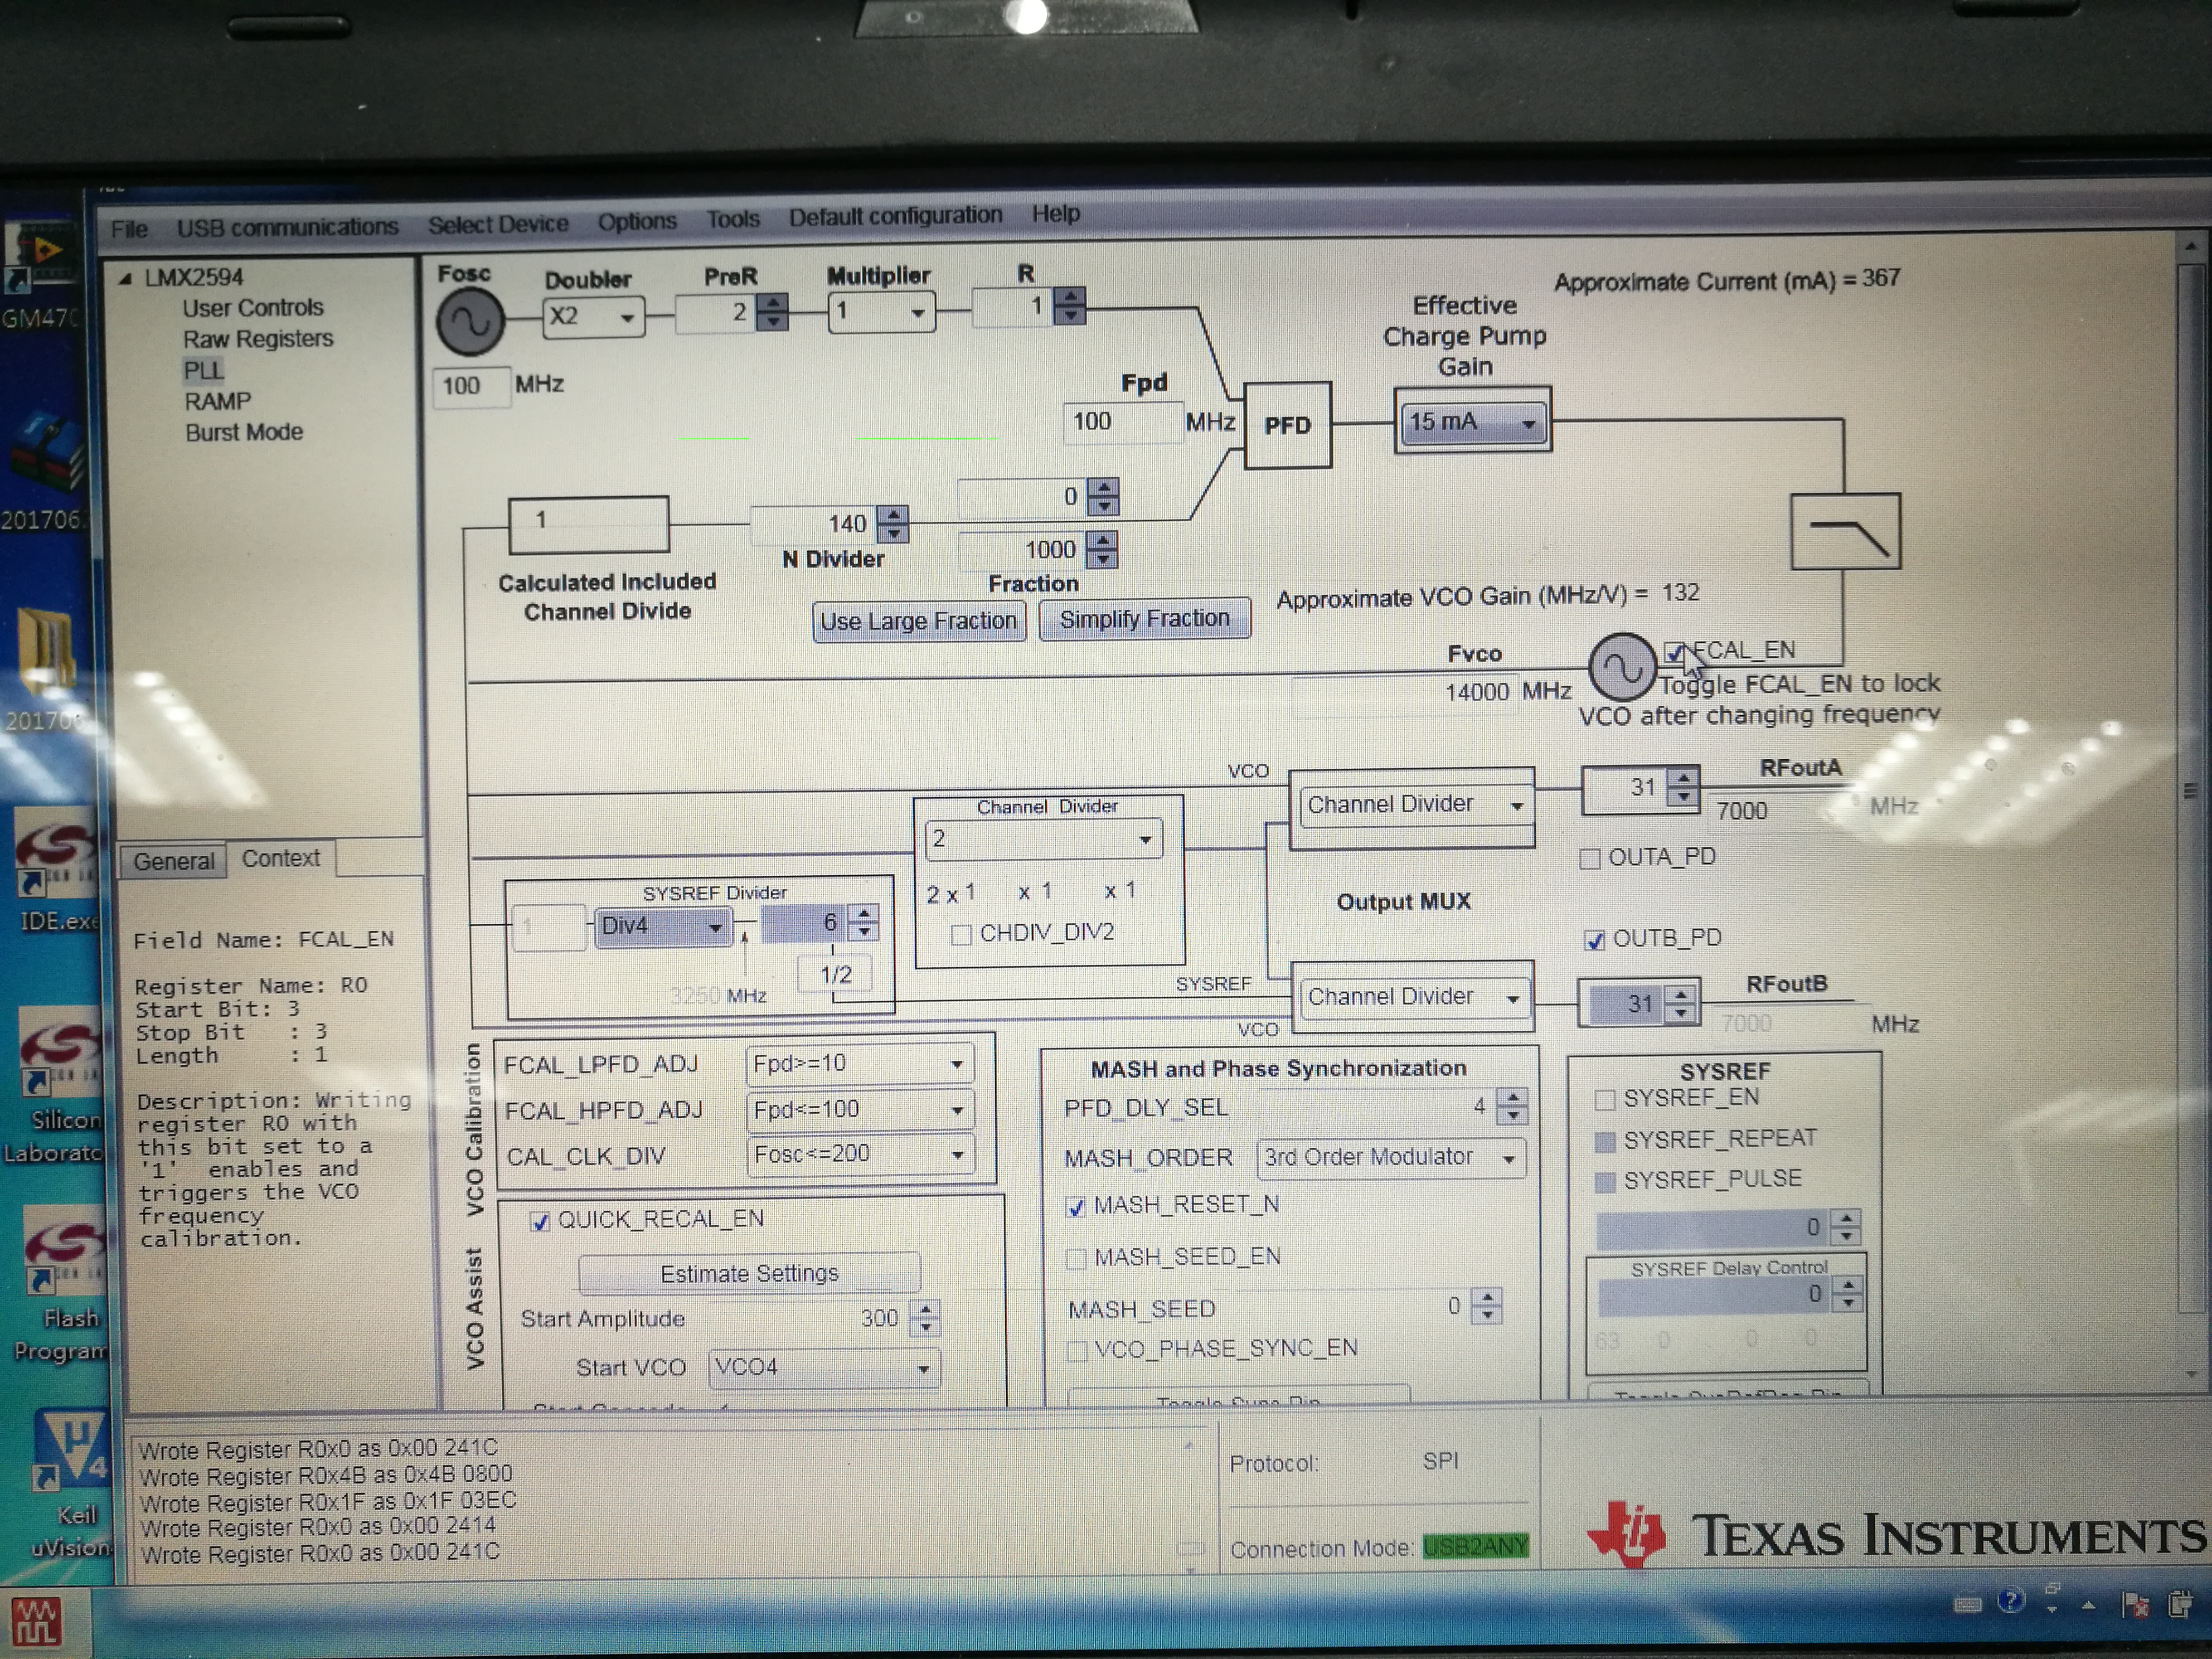Click the PFD block
Screen dimensions: 2212x1659
pyautogui.click(x=1287, y=425)
